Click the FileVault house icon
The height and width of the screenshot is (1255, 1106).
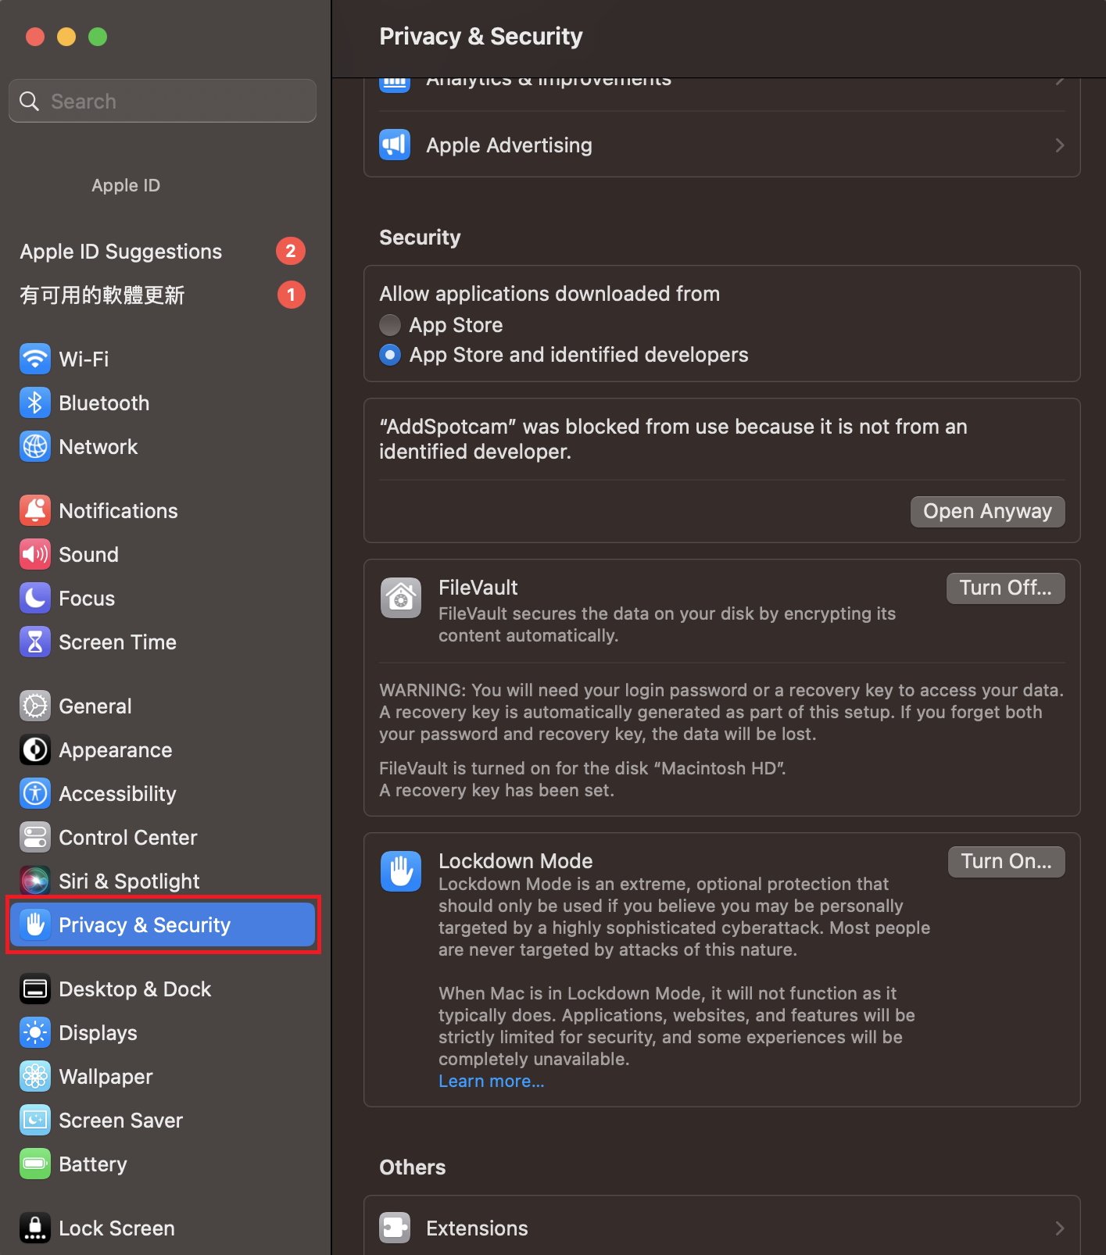coord(401,599)
